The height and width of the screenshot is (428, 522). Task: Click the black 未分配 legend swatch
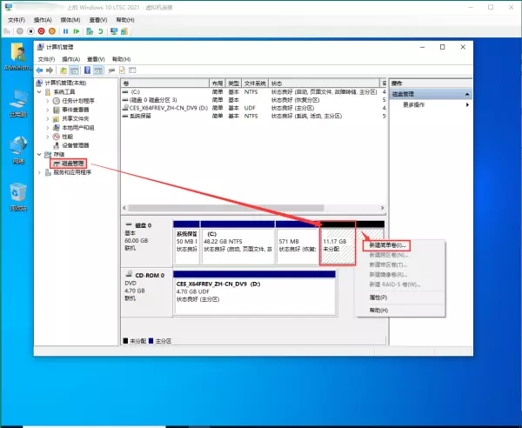click(125, 341)
